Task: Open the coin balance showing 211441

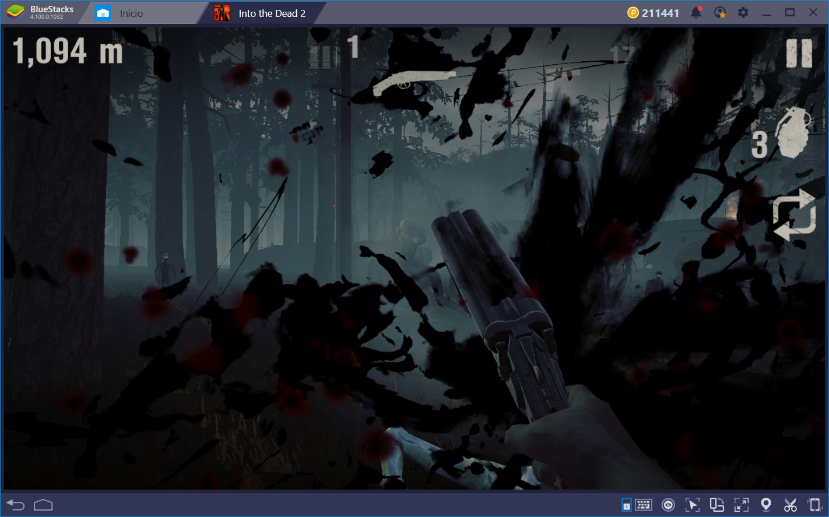Action: click(x=653, y=13)
